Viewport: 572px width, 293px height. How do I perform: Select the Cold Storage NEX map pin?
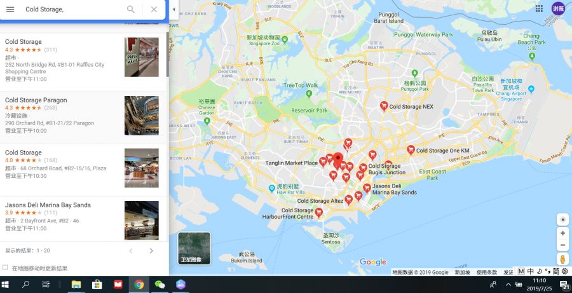tap(384, 106)
